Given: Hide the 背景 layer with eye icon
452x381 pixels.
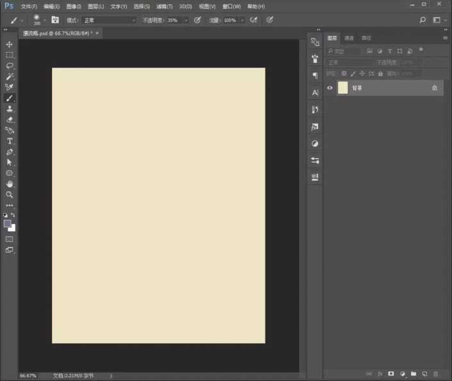Looking at the screenshot, I should click(x=330, y=88).
